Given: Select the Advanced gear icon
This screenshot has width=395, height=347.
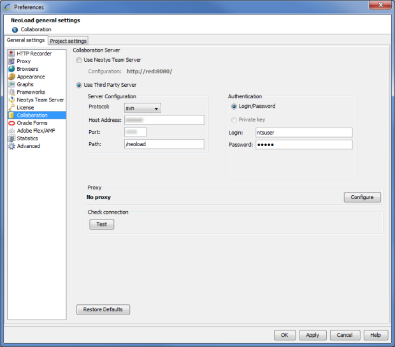Looking at the screenshot, I should 11,146.
